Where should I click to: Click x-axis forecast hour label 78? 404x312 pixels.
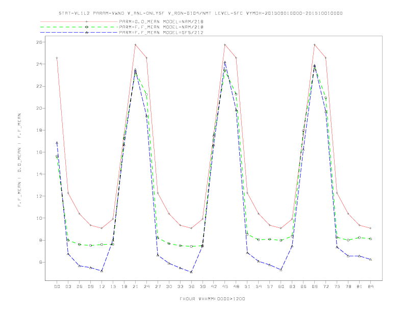(x=348, y=287)
